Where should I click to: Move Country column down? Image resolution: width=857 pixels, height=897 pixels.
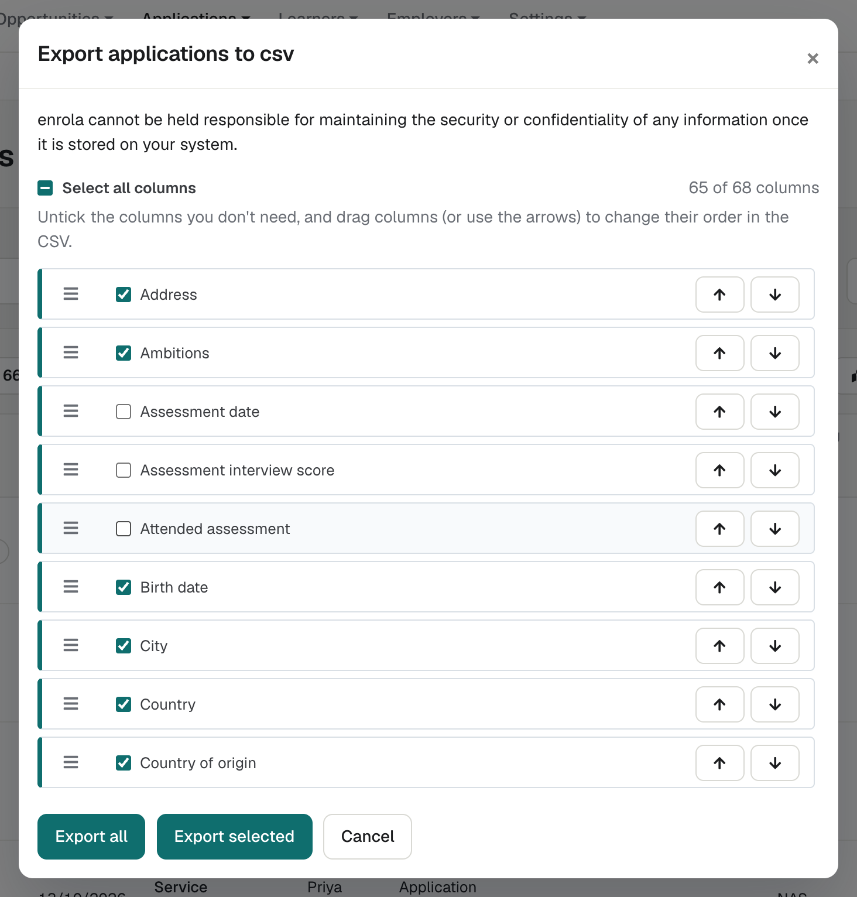775,704
